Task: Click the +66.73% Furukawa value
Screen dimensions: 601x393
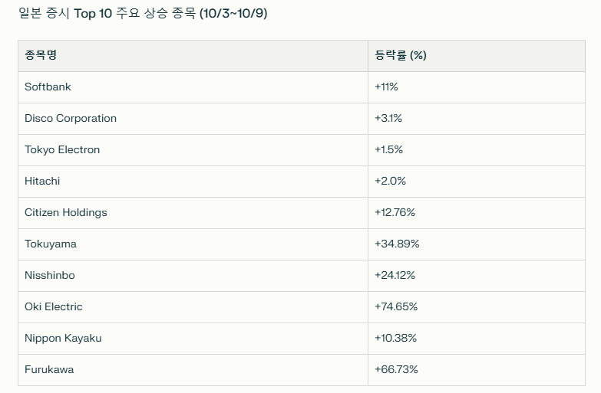Action: 396,369
